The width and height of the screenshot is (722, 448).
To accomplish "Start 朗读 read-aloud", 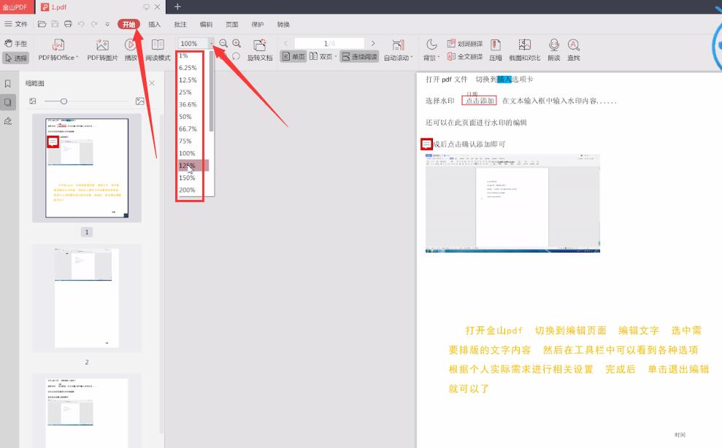I will click(554, 50).
